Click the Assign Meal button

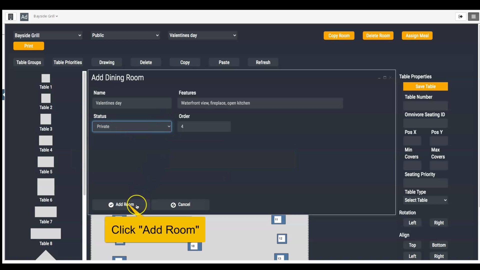417,35
